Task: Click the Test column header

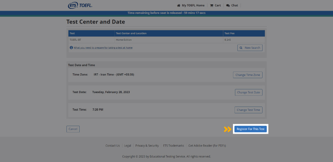Action: click(92, 34)
